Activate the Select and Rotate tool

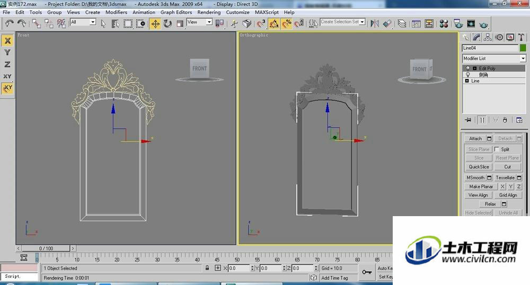pyautogui.click(x=167, y=23)
